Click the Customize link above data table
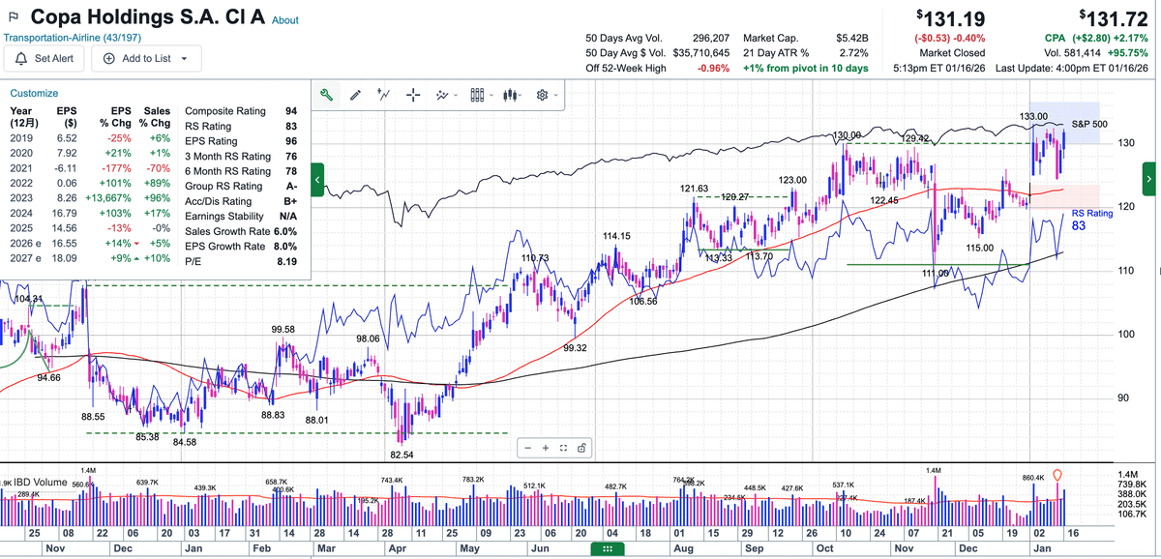The width and height of the screenshot is (1161, 559). [x=34, y=93]
